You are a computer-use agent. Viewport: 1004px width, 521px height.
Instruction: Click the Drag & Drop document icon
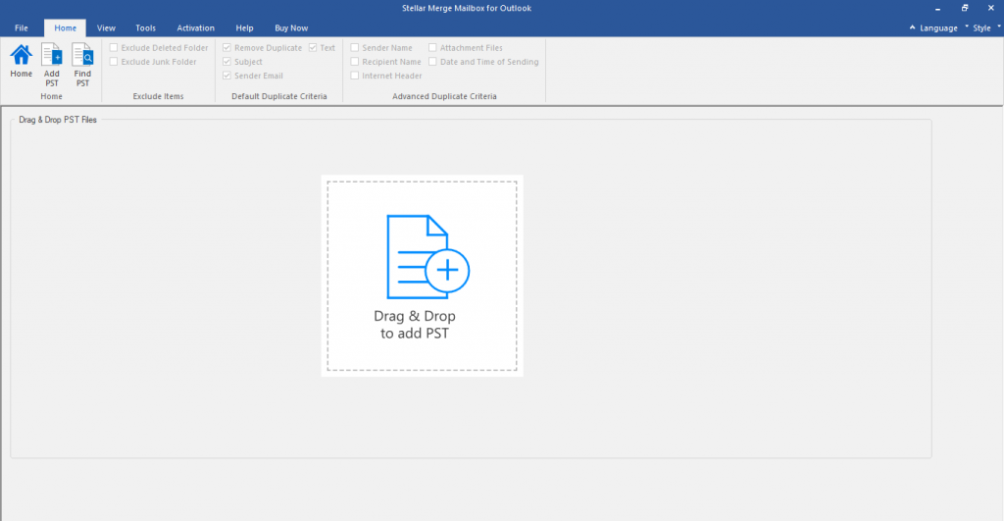coord(427,256)
